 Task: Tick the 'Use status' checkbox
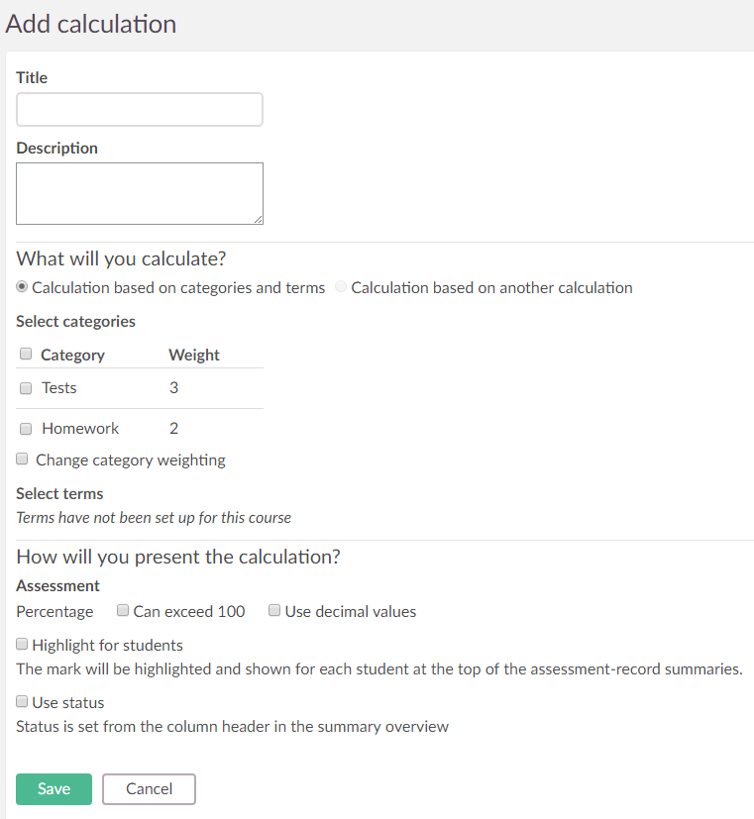click(23, 702)
